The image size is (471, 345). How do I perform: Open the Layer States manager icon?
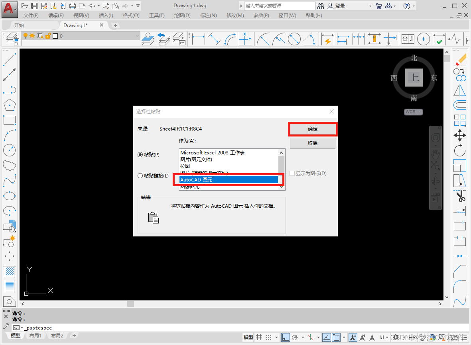(179, 39)
